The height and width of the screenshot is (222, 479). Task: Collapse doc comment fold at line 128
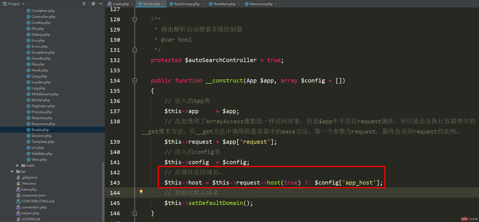(135, 19)
